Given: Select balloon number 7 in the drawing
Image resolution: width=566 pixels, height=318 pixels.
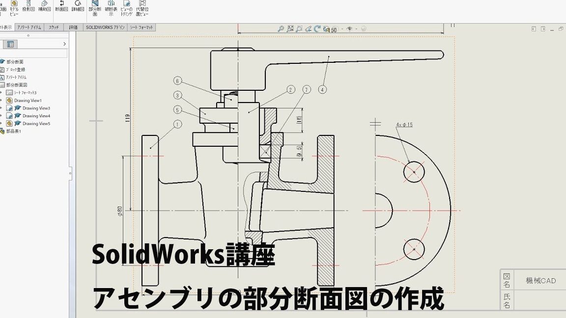Looking at the screenshot, I should 307,90.
